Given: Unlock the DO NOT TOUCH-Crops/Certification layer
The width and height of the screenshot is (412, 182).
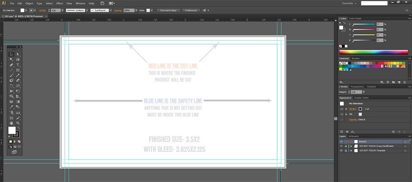Looking at the screenshot, I should click(345, 146).
